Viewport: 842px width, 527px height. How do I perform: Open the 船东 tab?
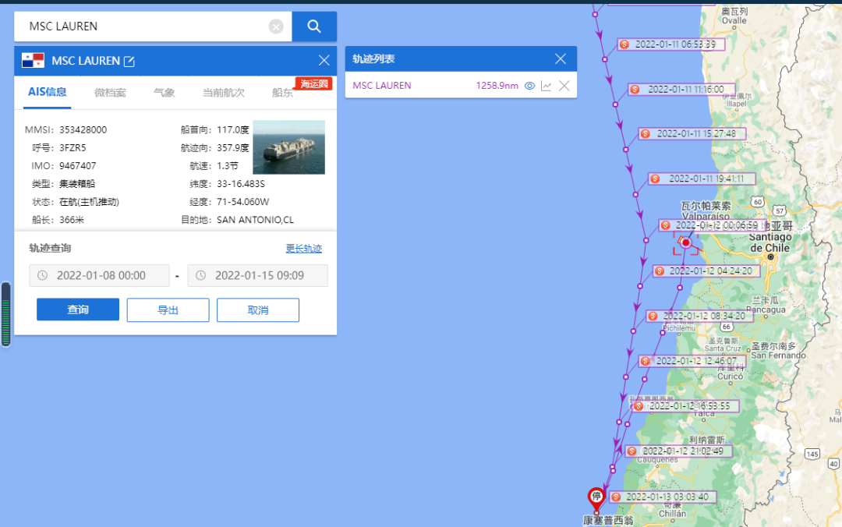(x=282, y=93)
